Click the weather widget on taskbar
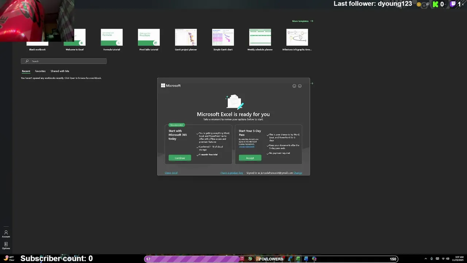 9,259
